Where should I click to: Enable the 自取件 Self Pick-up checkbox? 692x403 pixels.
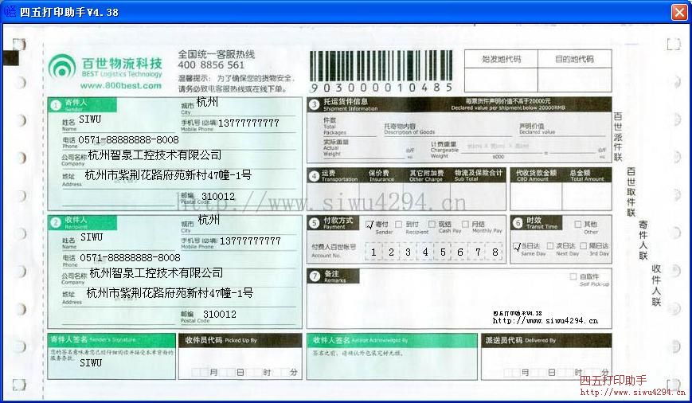click(x=573, y=276)
